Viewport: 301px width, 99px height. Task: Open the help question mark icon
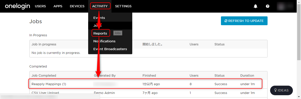point(268,6)
